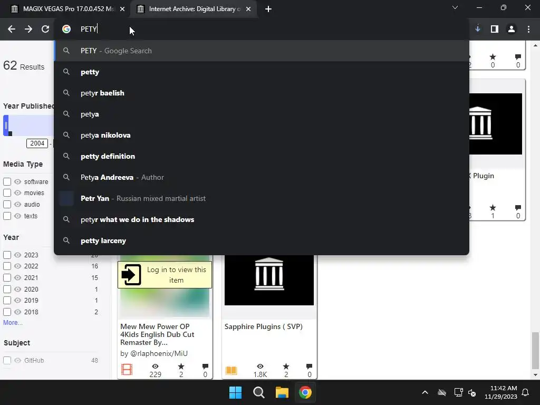The image size is (540, 405).
Task: Check the software media type box
Action: [x=7, y=181]
